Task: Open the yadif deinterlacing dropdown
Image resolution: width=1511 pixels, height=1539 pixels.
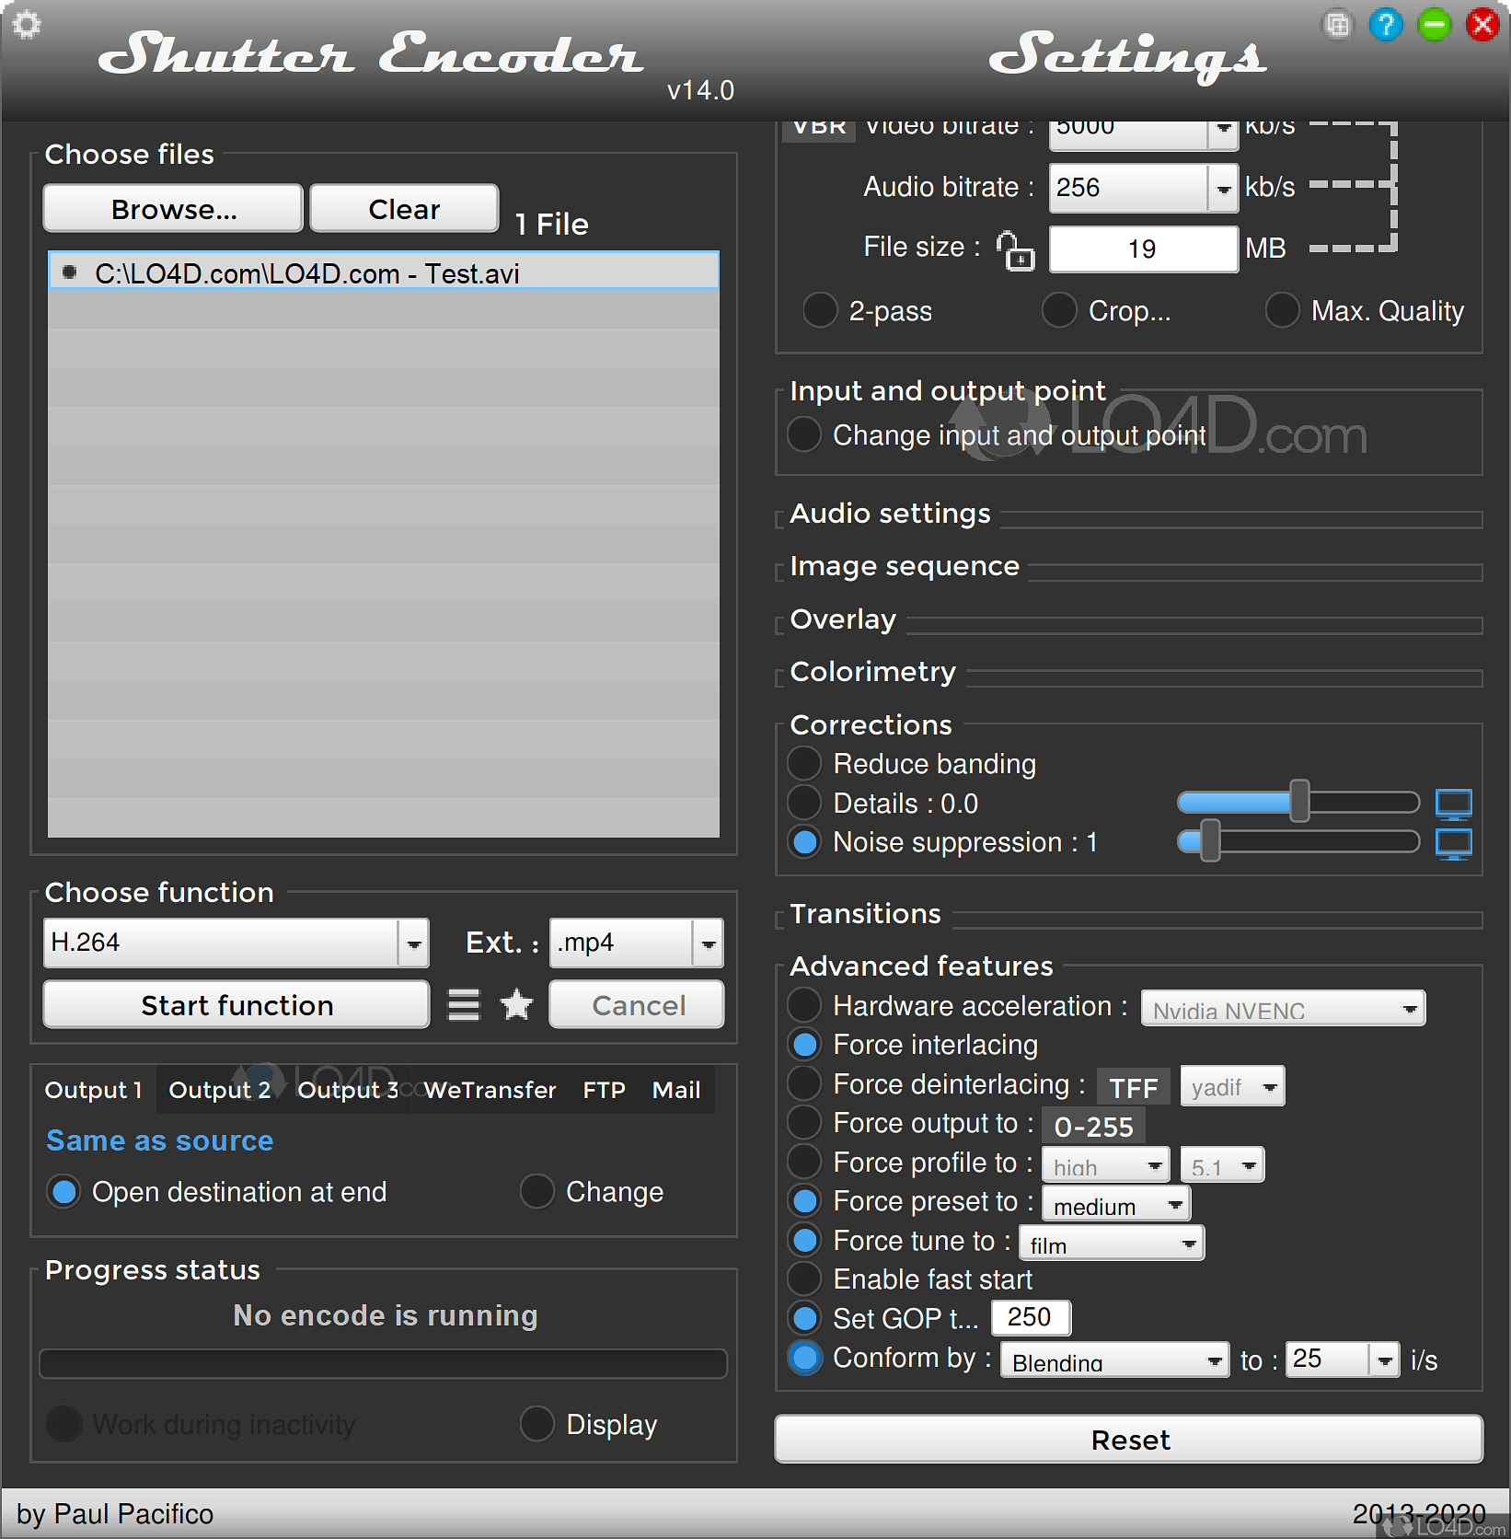Action: (x=1232, y=1086)
